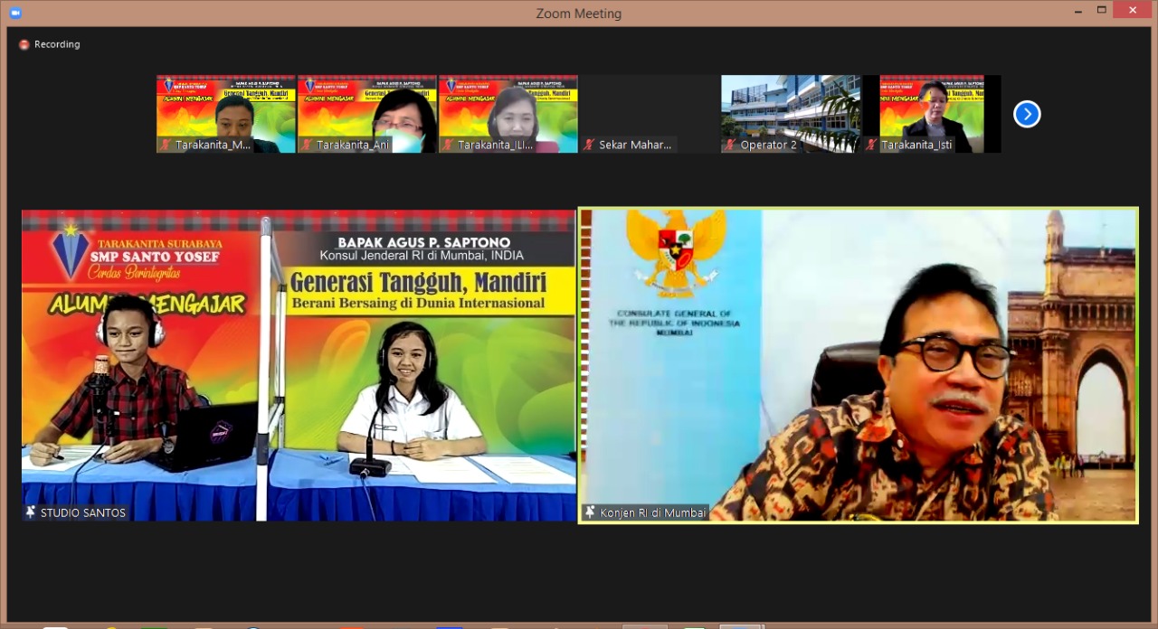Click muted mic icon beside Tarakanita_Ani
Viewport: 1158px width, 629px height.
coord(307,145)
